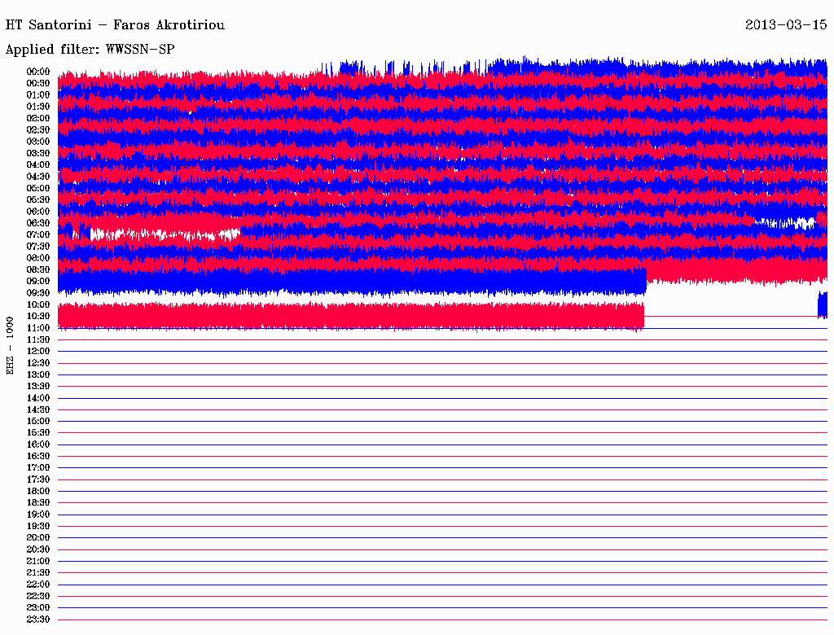The width and height of the screenshot is (834, 635).
Task: Click the 10:30 time label
Action: [38, 316]
